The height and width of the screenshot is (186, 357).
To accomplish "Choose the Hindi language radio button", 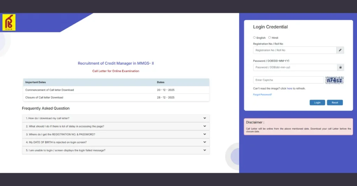I will [269, 37].
